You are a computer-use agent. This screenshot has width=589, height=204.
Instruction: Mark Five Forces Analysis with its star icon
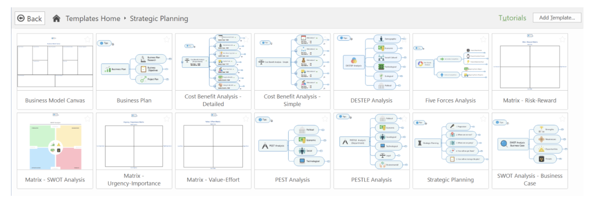(x=483, y=40)
